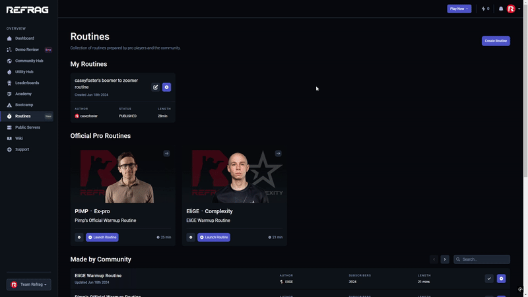Click the 21 min duration on EliGE card
The image size is (528, 297).
coord(275,238)
